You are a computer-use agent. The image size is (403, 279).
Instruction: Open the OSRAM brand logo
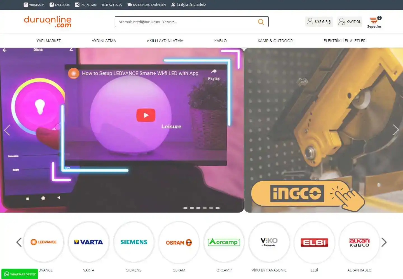pos(179,242)
